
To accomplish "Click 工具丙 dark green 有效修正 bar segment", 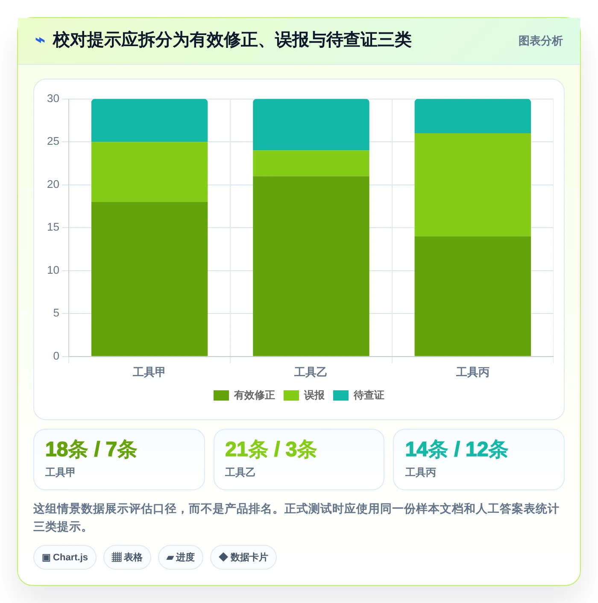I will 473,296.
